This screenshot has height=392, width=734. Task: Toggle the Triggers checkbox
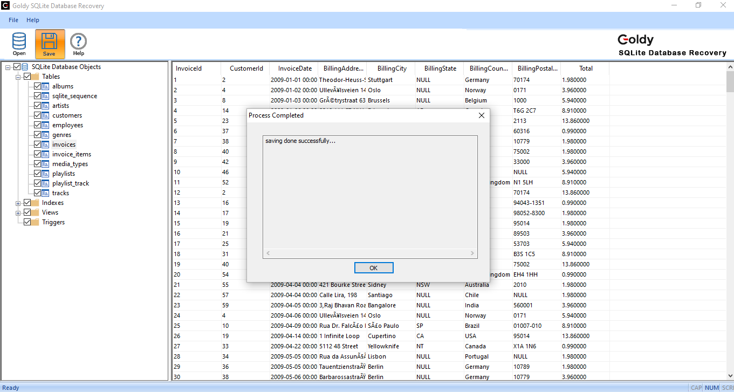[28, 222]
